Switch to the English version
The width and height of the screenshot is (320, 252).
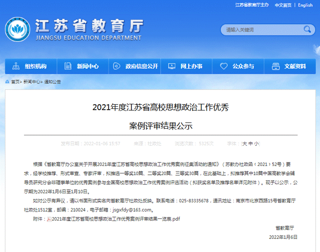[x=305, y=5]
